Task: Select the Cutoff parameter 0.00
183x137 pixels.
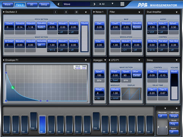Action: [115, 27]
